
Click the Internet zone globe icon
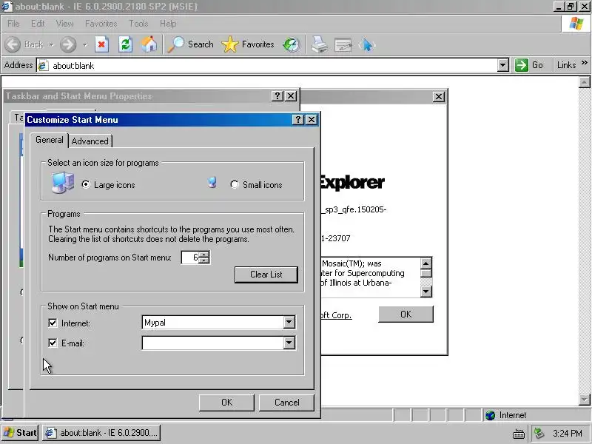[x=491, y=415]
